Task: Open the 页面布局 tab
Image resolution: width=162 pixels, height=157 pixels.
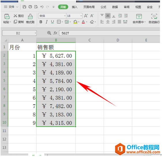Action: [89, 7]
